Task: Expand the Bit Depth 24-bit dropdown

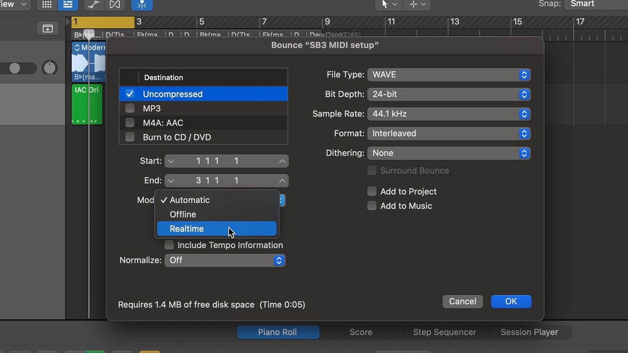Action: 448,95
